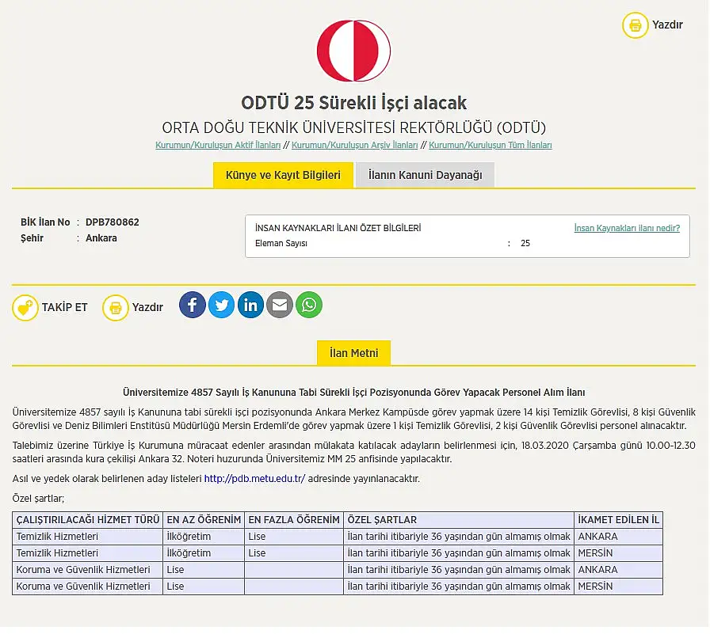Screen dimensions: 710x634
Task: Click the İKAMET EDİLEN İL column header
Action: (x=619, y=520)
